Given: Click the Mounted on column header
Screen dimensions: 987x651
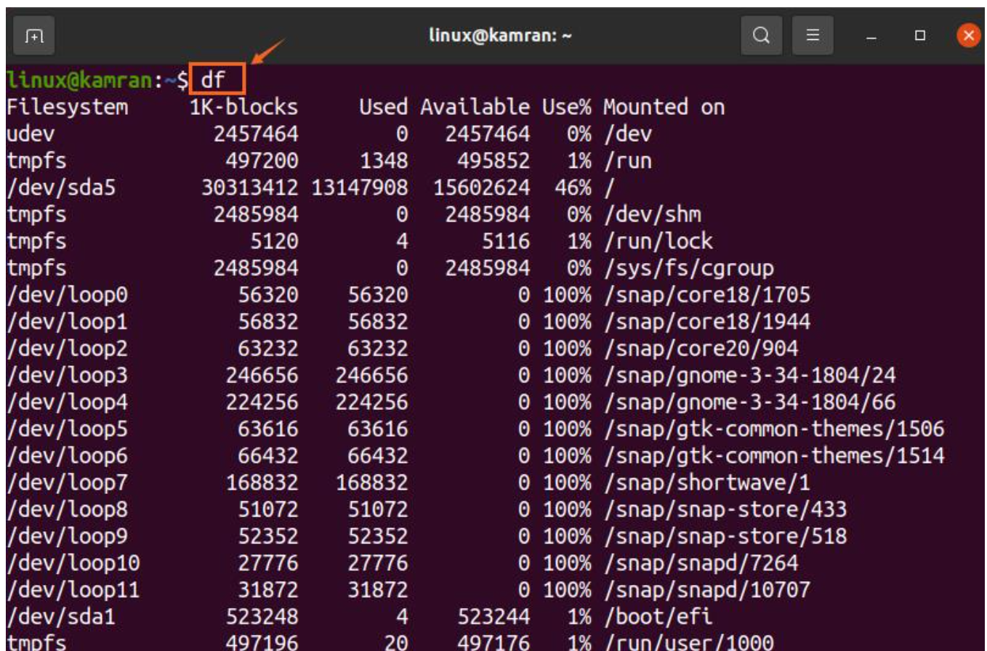Looking at the screenshot, I should pos(664,108).
